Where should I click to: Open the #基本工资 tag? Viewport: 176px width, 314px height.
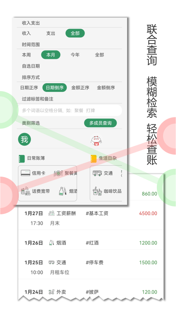pos(97,214)
